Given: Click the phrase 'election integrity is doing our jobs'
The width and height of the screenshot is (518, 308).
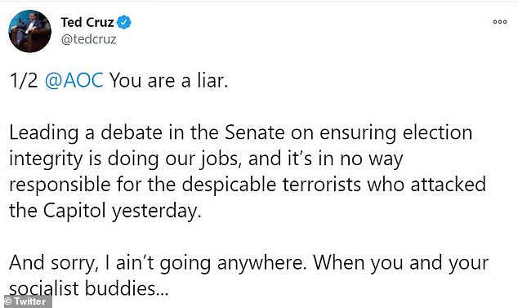Looking at the screenshot, I should tap(240, 145).
